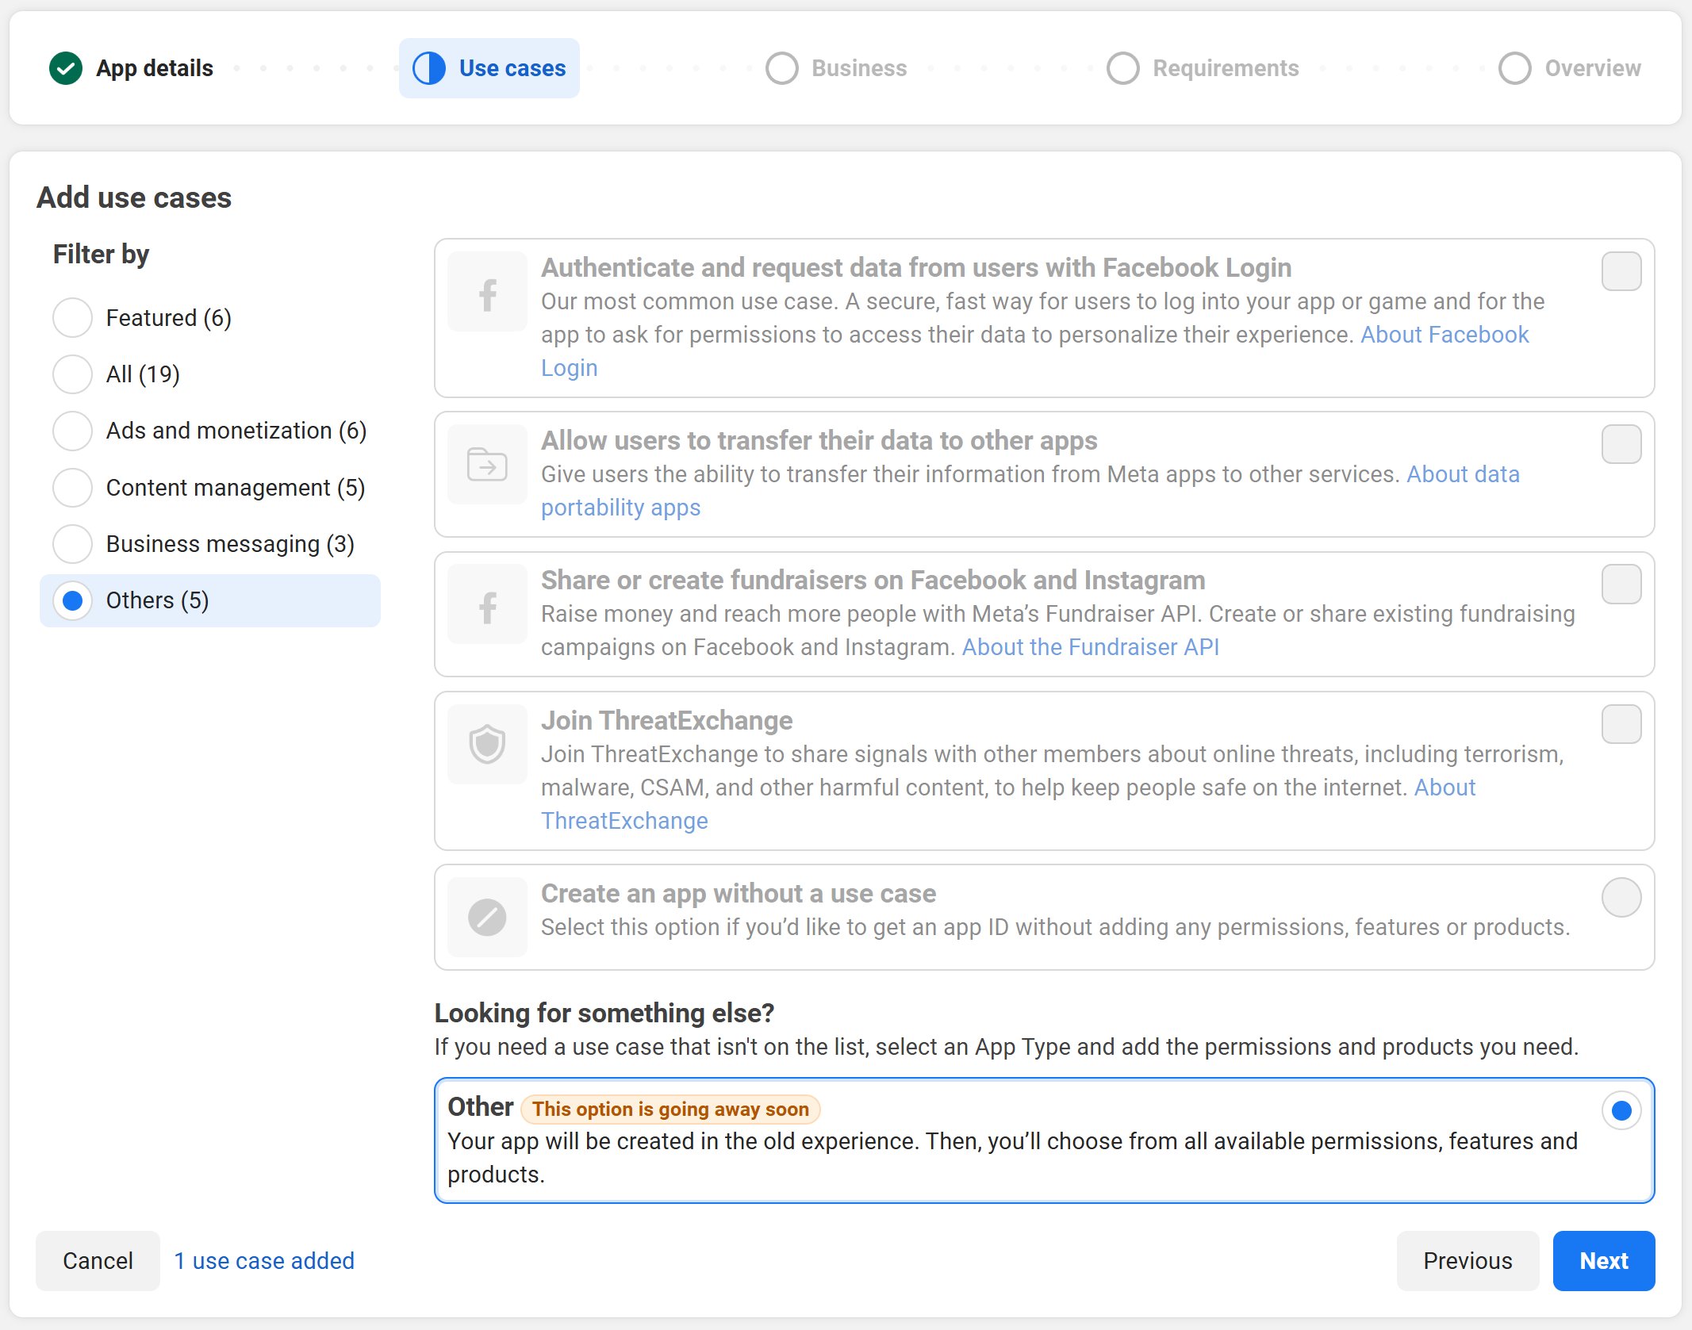Open the Use cases step tab

click(489, 68)
